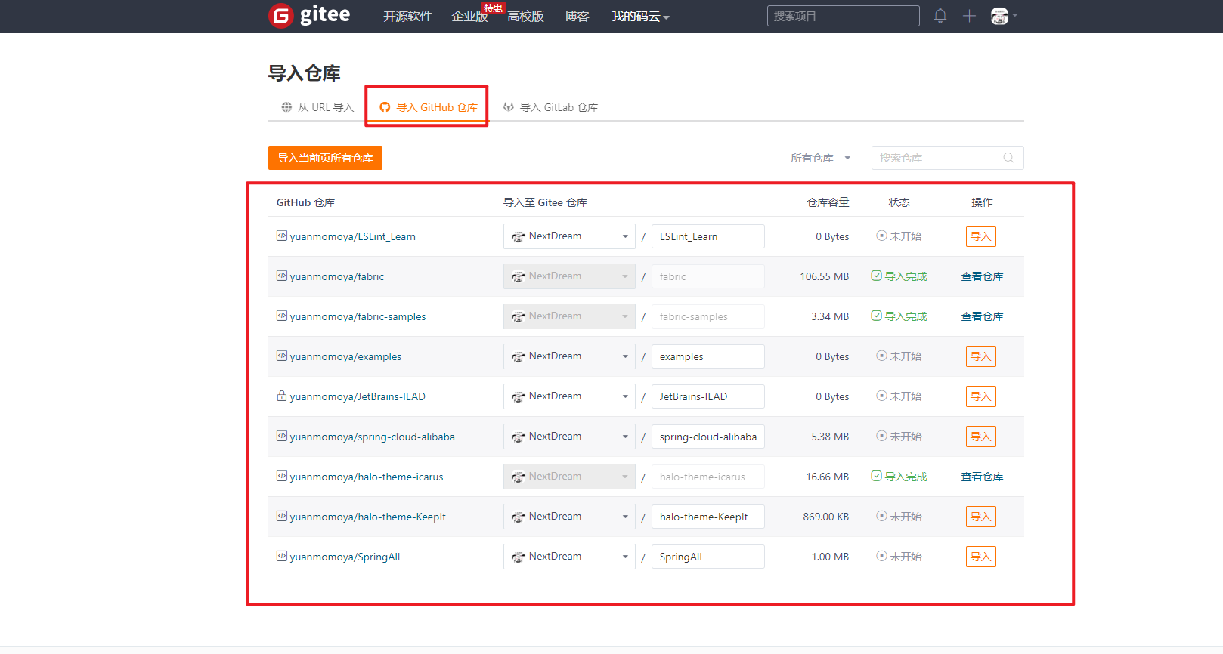Click 导入 button for SpringAll
The height and width of the screenshot is (654, 1223).
pos(981,557)
